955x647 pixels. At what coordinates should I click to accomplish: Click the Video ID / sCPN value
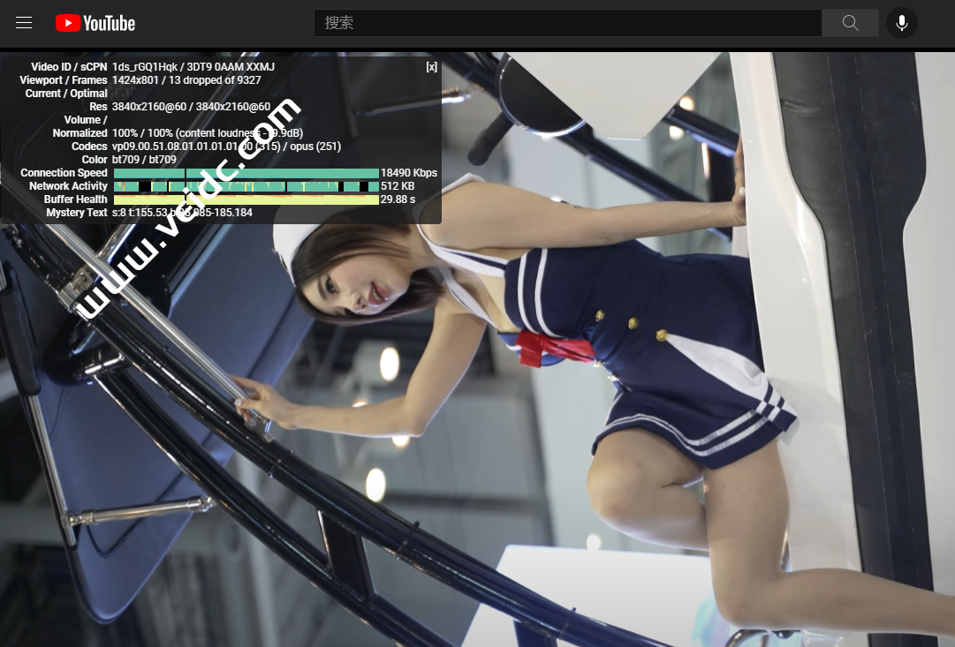coord(193,67)
